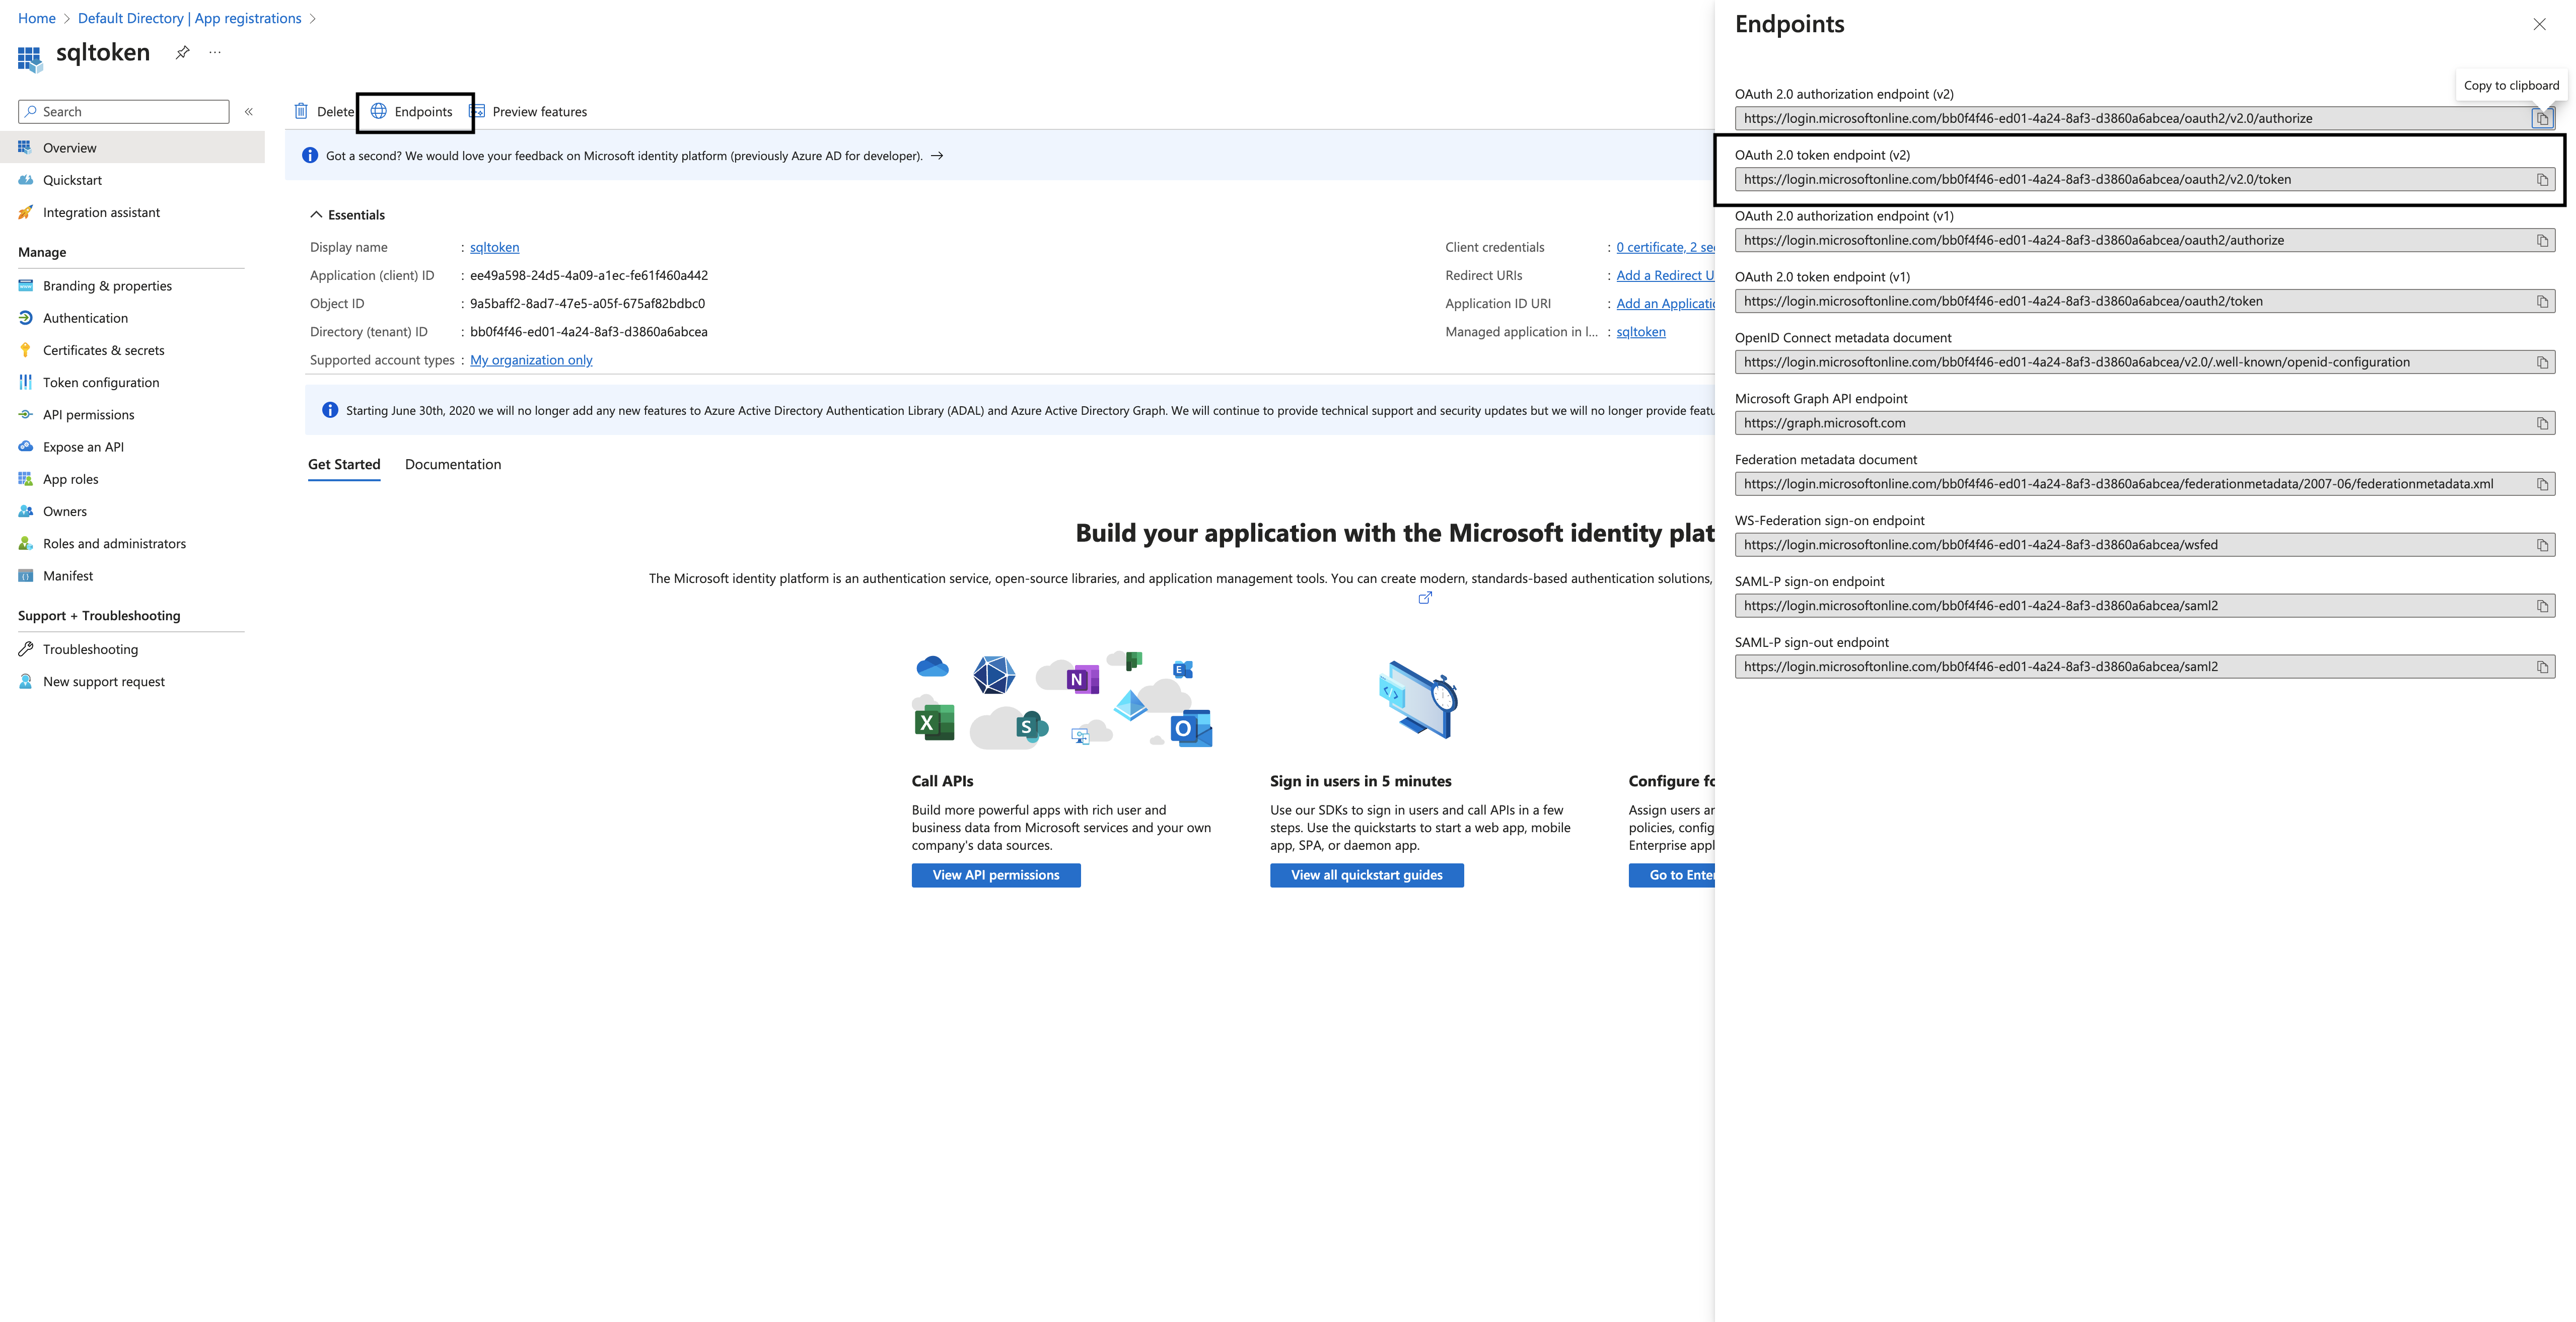This screenshot has width=2576, height=1322.
Task: Click the sidebar search box
Action: click(x=122, y=111)
